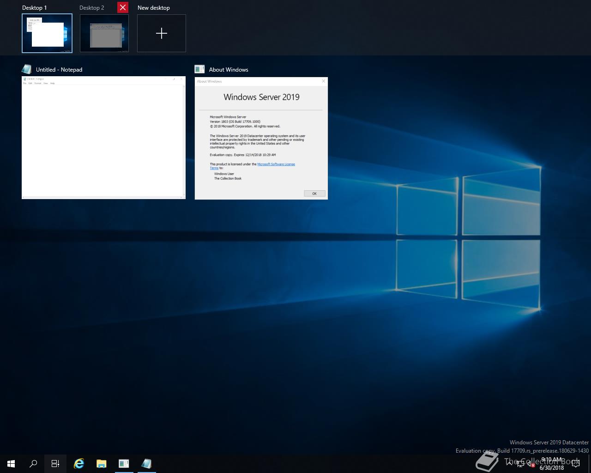This screenshot has height=473, width=591.
Task: Click "Windows Server 2019" heading text
Action: tap(261, 97)
